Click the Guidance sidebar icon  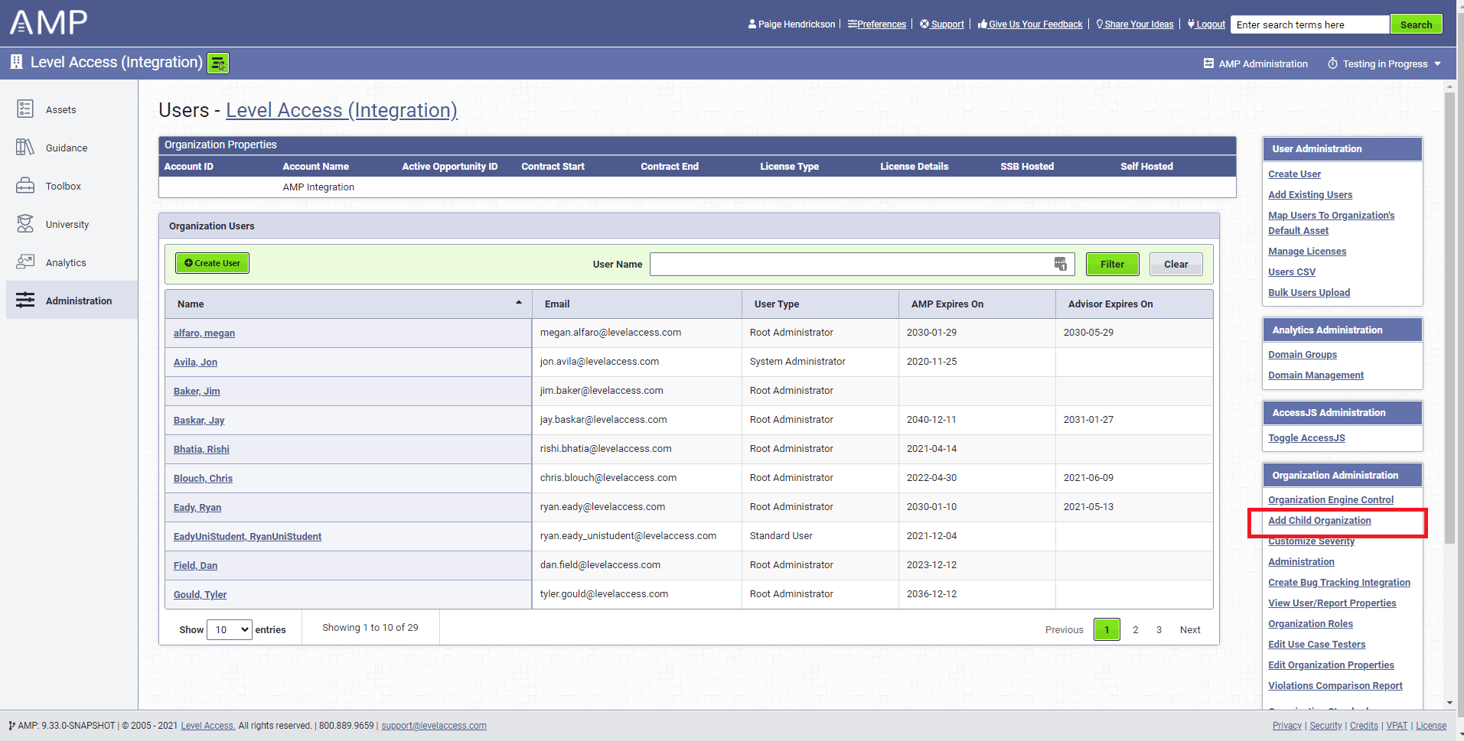pyautogui.click(x=25, y=147)
